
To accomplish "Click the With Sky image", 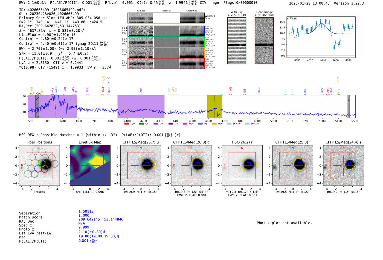I will click(237, 41).
